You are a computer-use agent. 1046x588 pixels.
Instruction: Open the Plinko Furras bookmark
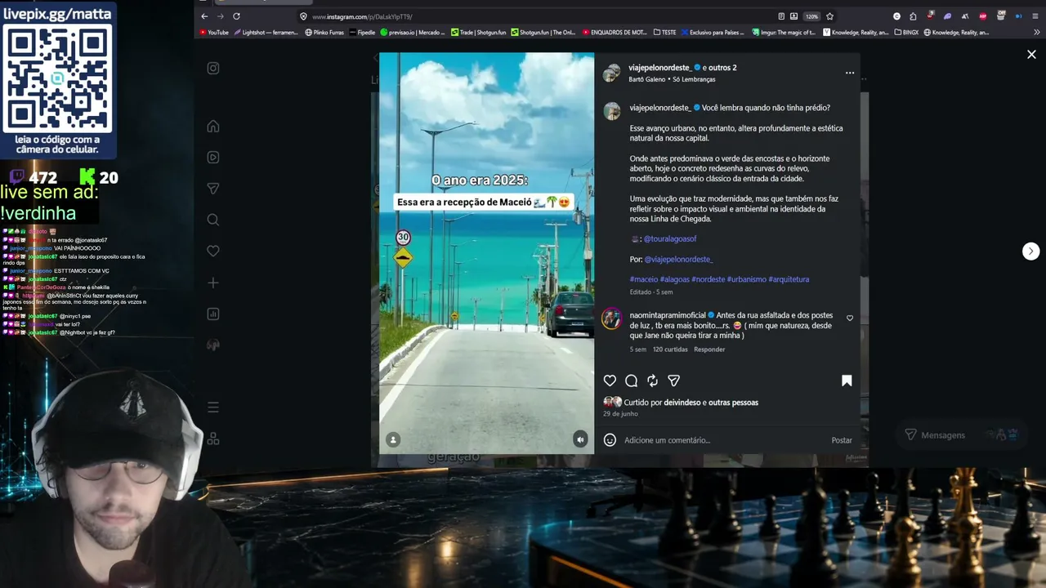(x=324, y=33)
